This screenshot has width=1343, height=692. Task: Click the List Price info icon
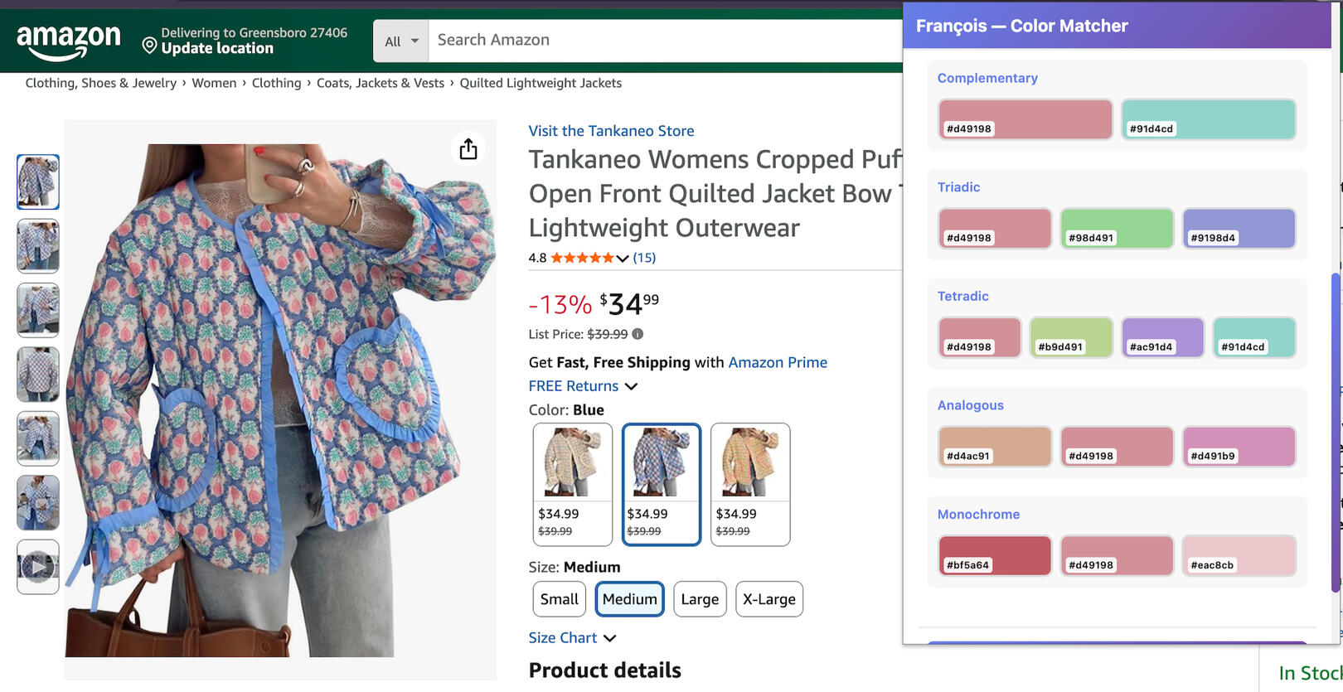[638, 334]
